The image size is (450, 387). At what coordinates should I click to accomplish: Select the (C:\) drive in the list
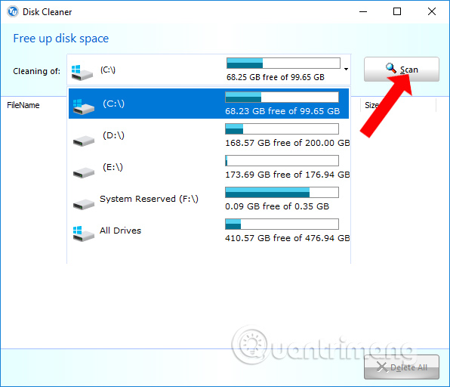pyautogui.click(x=208, y=104)
